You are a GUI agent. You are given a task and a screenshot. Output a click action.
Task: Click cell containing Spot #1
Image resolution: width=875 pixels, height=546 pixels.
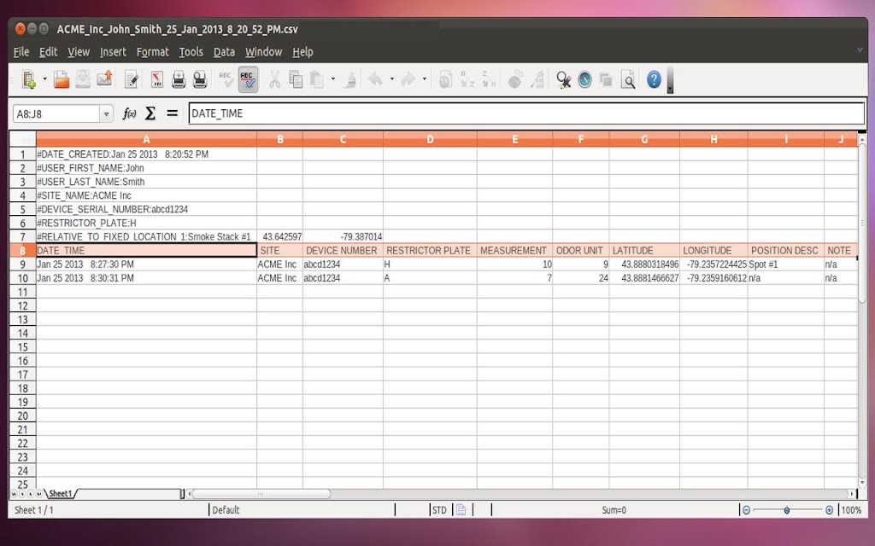pos(785,264)
